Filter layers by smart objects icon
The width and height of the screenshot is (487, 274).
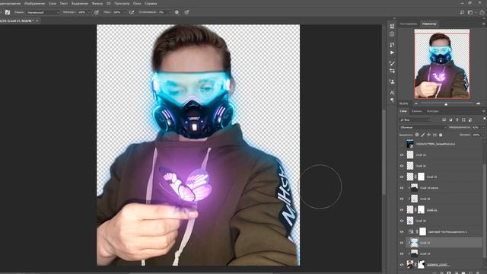[470, 120]
